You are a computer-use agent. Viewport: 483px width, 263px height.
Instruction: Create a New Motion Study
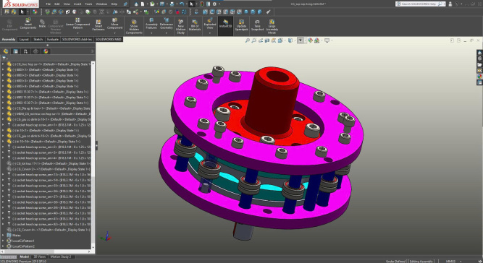pos(181,27)
